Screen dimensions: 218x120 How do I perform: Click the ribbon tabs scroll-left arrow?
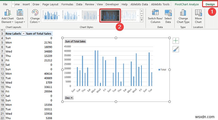tap(13, 4)
